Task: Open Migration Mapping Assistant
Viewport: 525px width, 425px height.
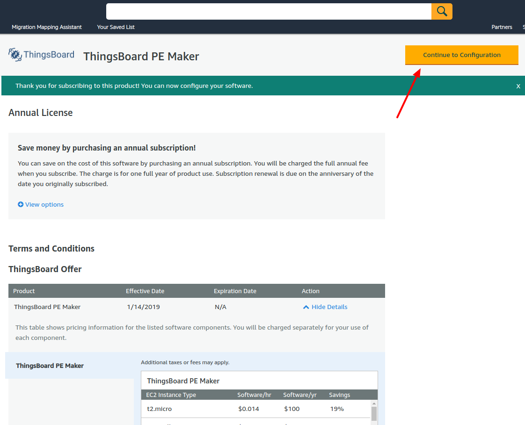Action: click(47, 27)
